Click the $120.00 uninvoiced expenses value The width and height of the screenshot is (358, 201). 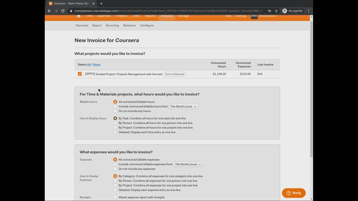[245, 74]
